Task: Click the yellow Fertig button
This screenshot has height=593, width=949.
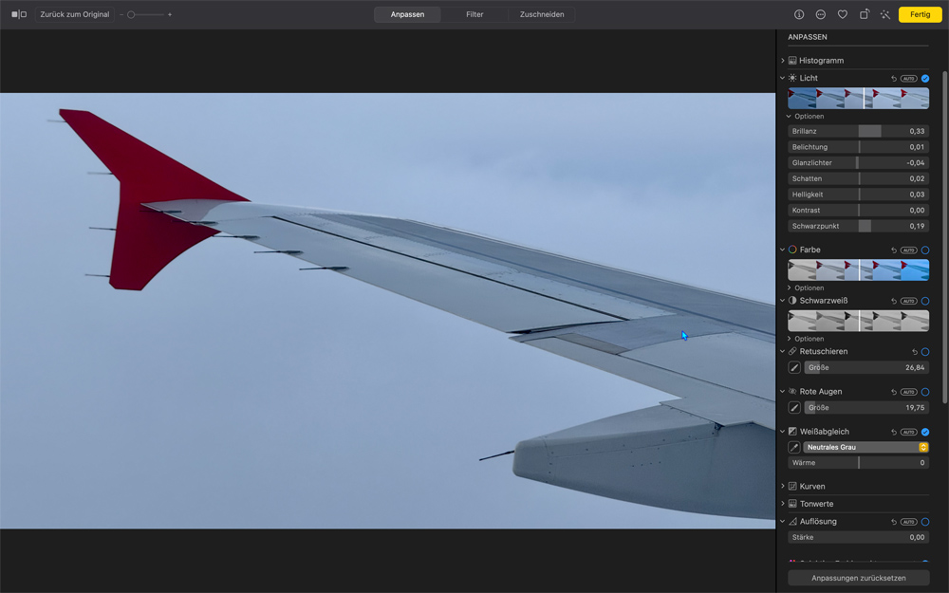Action: (920, 14)
